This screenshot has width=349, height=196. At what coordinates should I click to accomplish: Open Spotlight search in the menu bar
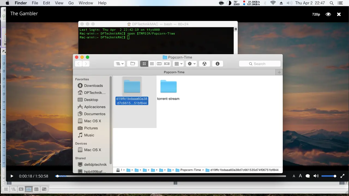click(332, 3)
